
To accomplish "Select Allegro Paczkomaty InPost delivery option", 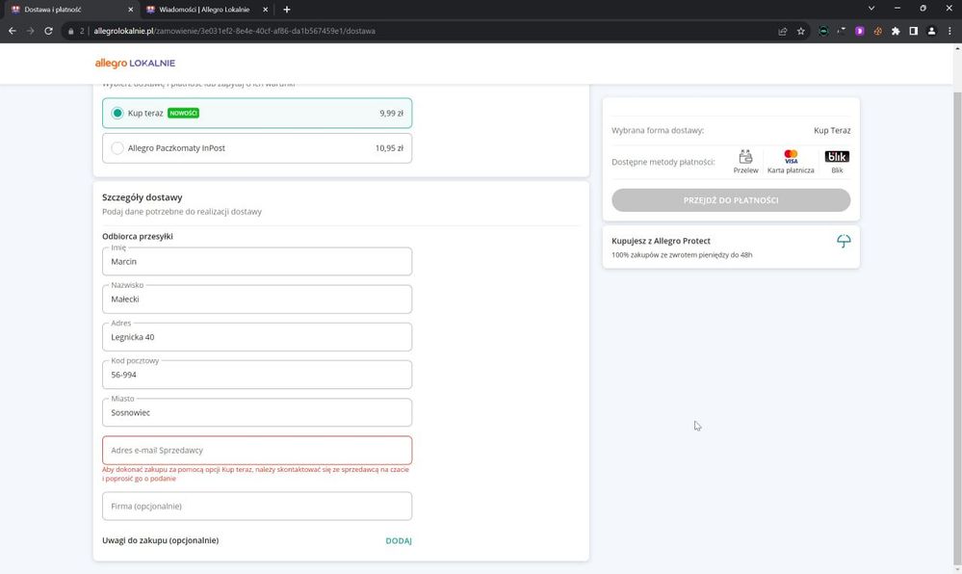I will tap(117, 148).
